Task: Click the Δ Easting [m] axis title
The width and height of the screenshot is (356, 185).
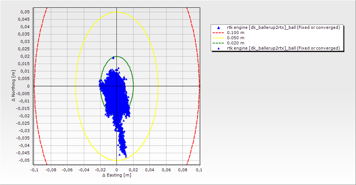Action: pyautogui.click(x=117, y=175)
